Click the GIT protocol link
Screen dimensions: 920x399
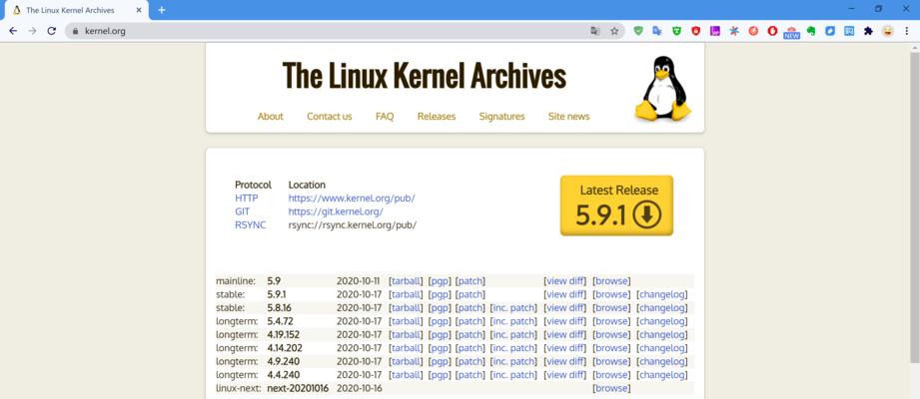point(243,211)
